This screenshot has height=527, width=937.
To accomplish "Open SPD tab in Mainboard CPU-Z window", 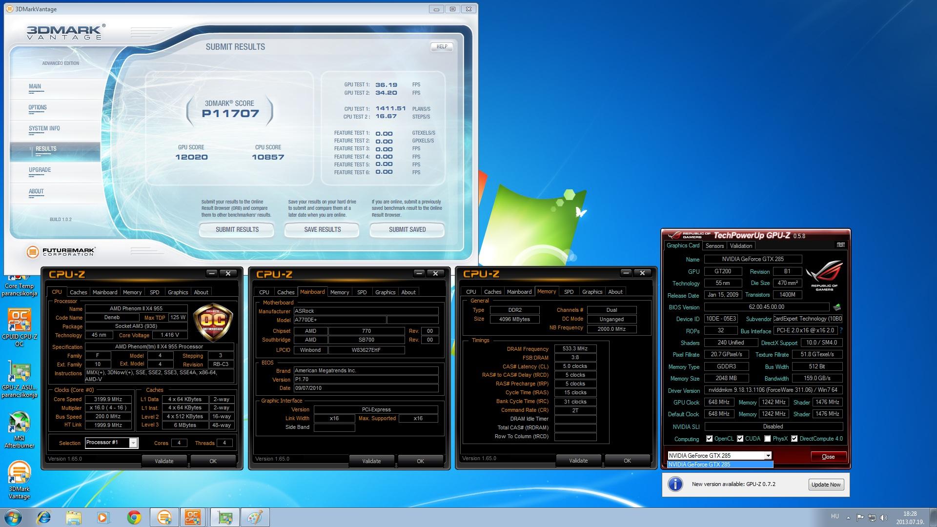I will coord(362,292).
